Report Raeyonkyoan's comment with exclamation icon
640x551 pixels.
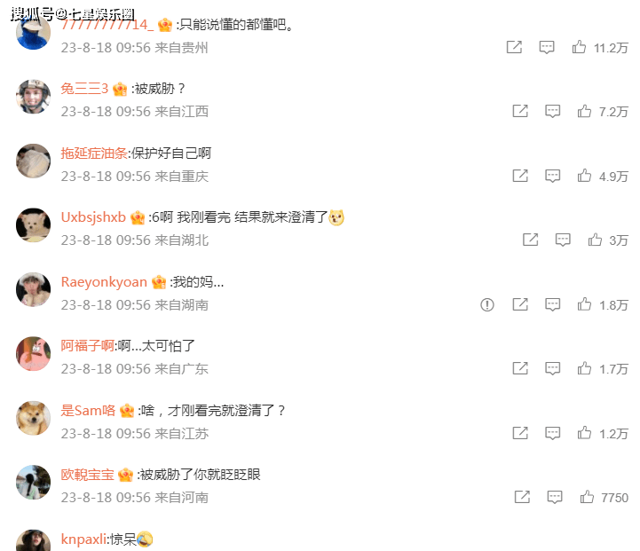click(487, 304)
